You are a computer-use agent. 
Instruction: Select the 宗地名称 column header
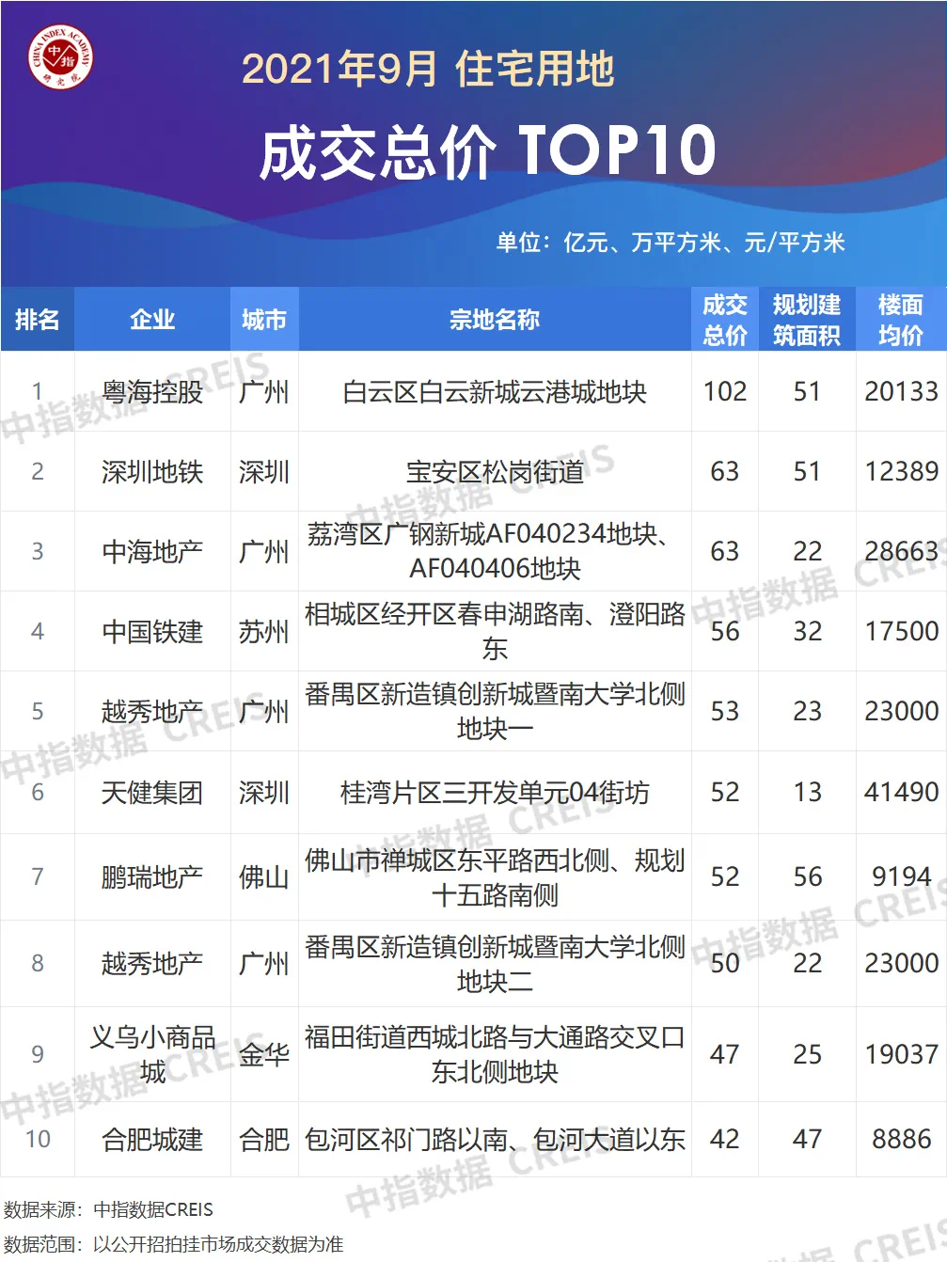[x=495, y=320]
